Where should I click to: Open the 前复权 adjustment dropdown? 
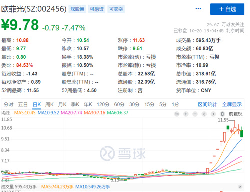(235, 114)
